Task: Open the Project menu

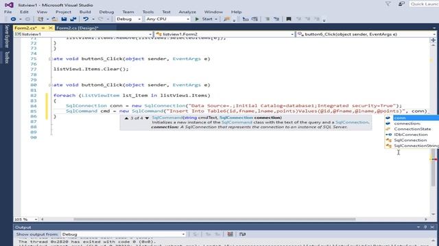Action: (63, 12)
